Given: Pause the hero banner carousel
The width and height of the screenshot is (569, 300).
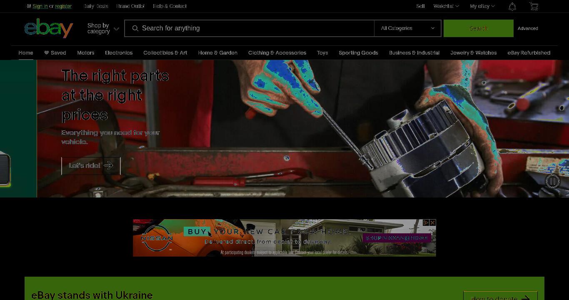Looking at the screenshot, I should (552, 181).
